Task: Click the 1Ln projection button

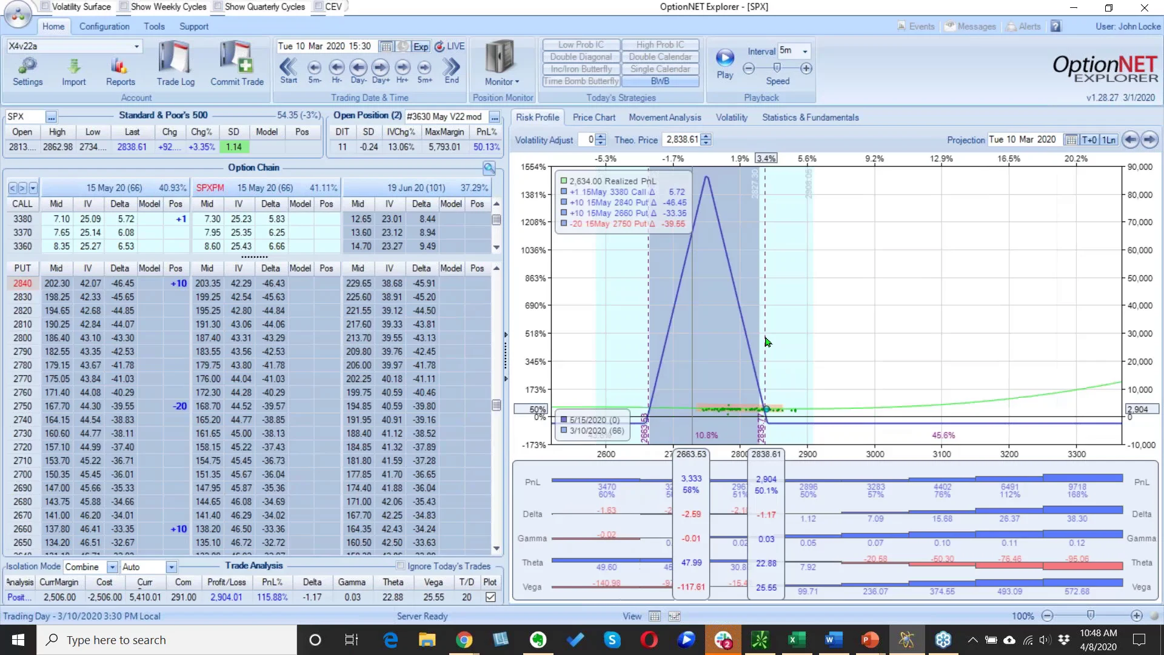Action: click(x=1108, y=140)
